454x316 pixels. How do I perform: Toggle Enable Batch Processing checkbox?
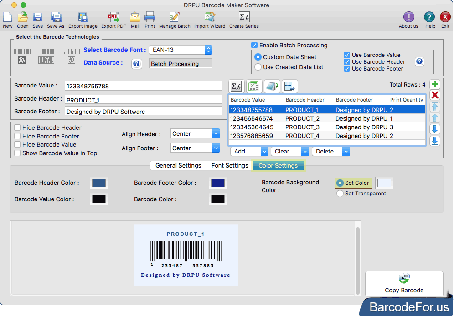254,45
